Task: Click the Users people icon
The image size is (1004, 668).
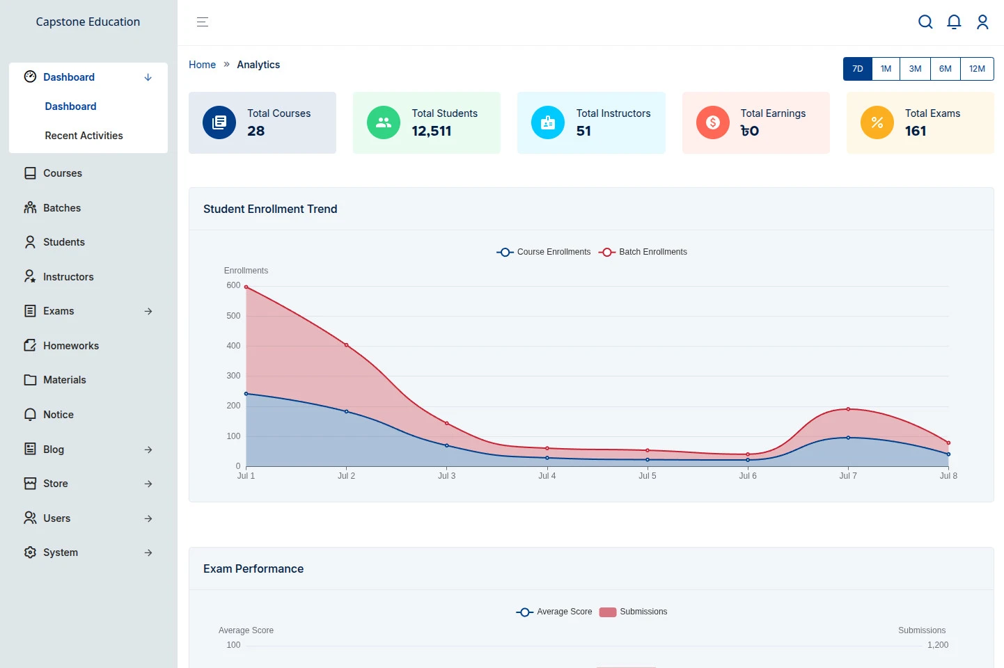Action: [x=30, y=518]
